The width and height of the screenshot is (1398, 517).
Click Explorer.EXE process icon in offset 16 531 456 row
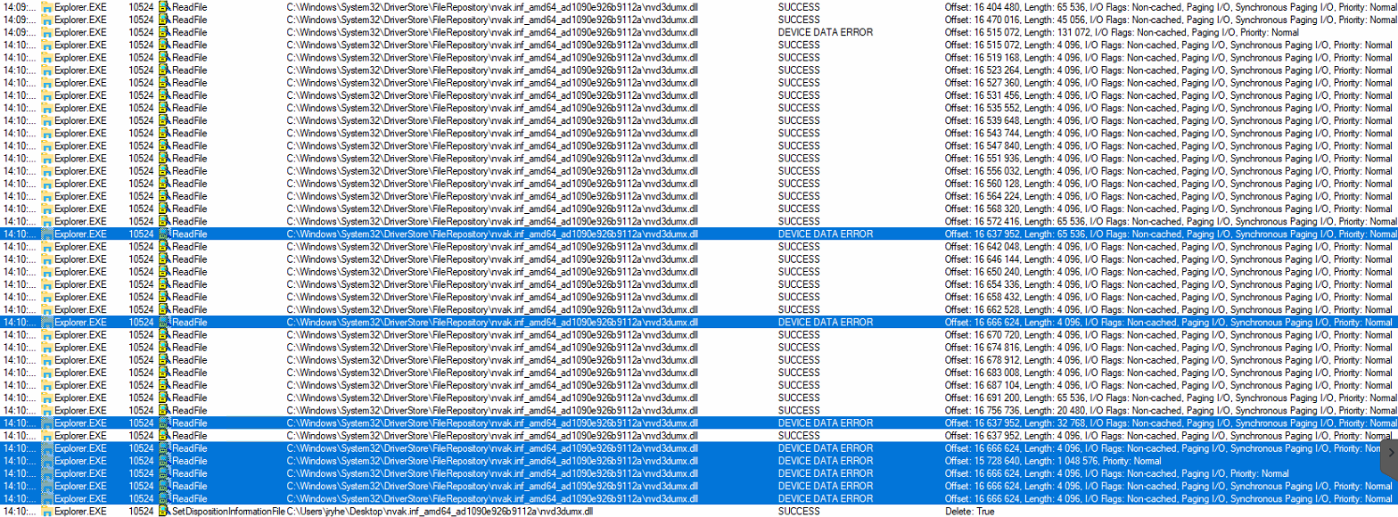tap(47, 95)
